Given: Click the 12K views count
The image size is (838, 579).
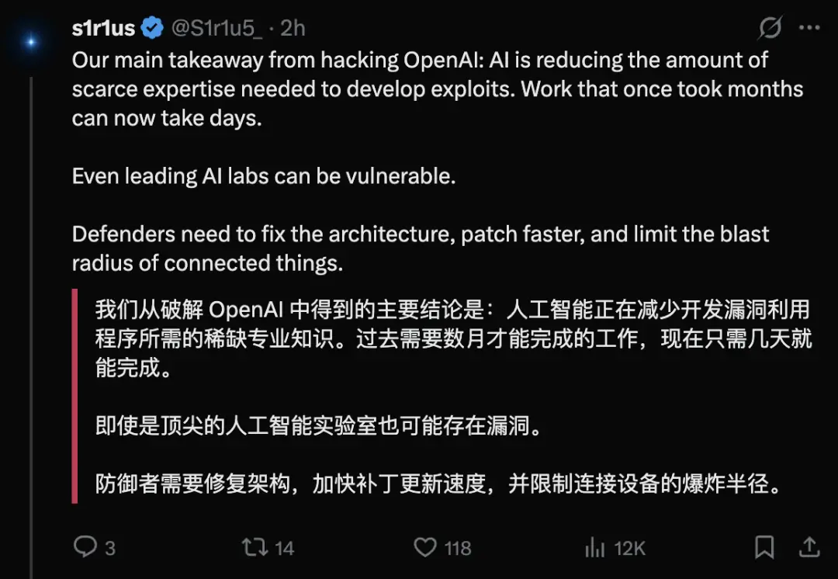Looking at the screenshot, I should 629,548.
